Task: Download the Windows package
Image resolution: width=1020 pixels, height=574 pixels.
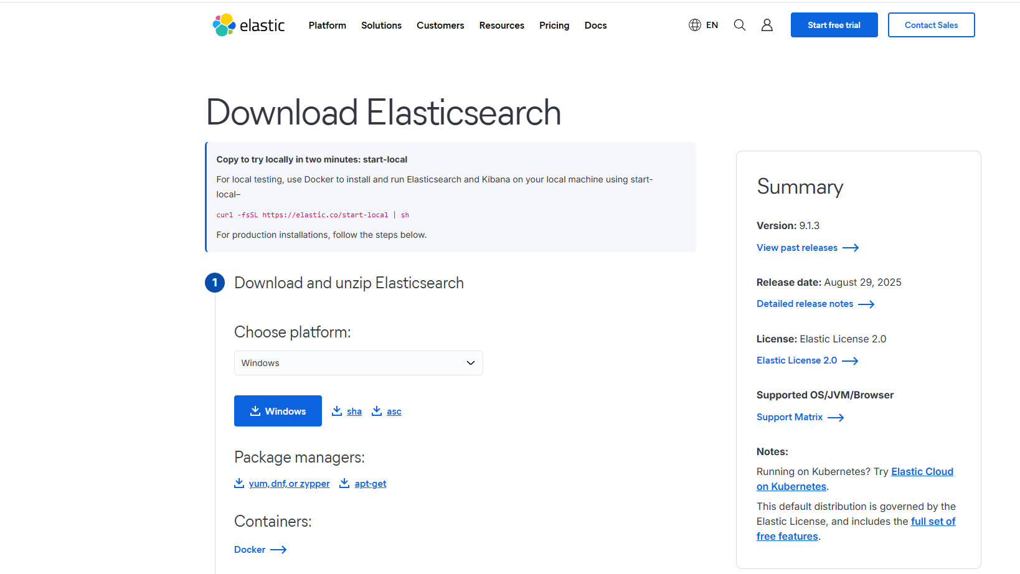Action: [x=278, y=411]
